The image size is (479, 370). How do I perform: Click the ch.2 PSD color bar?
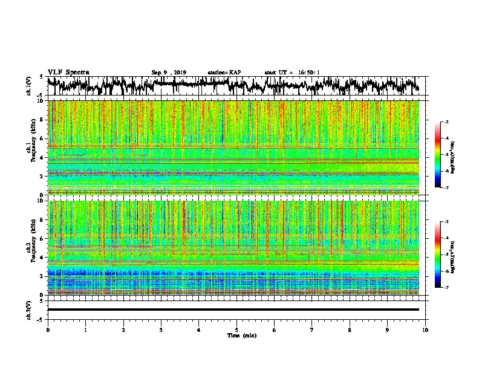point(438,255)
